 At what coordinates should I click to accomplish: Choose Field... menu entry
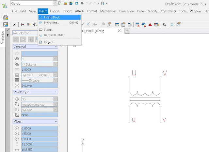tap(59, 30)
